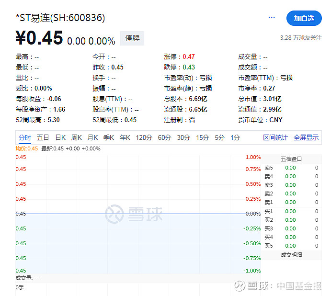The width and height of the screenshot is (331, 296).
Task: Show the 月K chart
Action: (x=92, y=138)
